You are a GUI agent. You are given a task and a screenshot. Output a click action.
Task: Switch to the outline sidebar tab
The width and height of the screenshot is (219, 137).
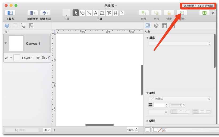click(23, 26)
